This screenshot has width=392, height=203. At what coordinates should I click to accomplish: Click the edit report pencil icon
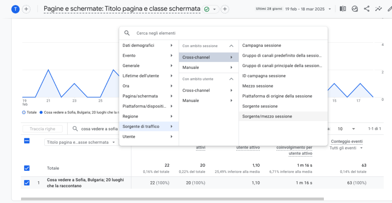pos(389,9)
